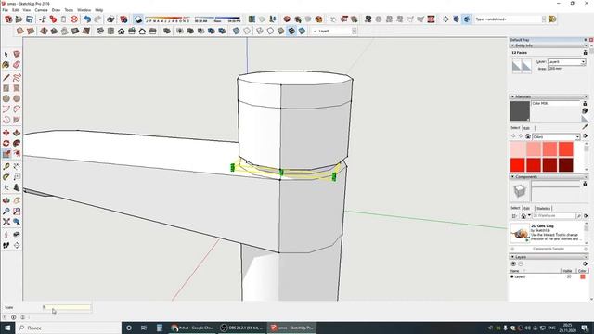This screenshot has height=334, width=594.
Task: Click the shadow date slider
Action: point(167,19)
